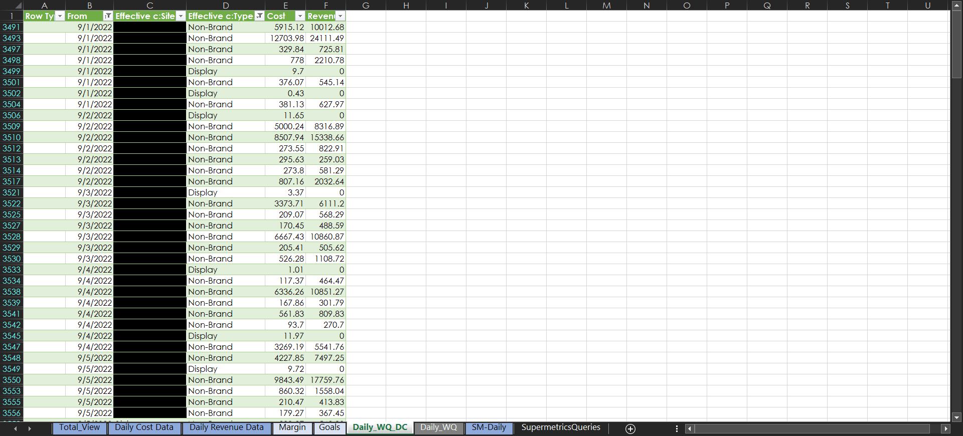Open the Revenue column filter dropdown
963x436 pixels.
coord(340,16)
